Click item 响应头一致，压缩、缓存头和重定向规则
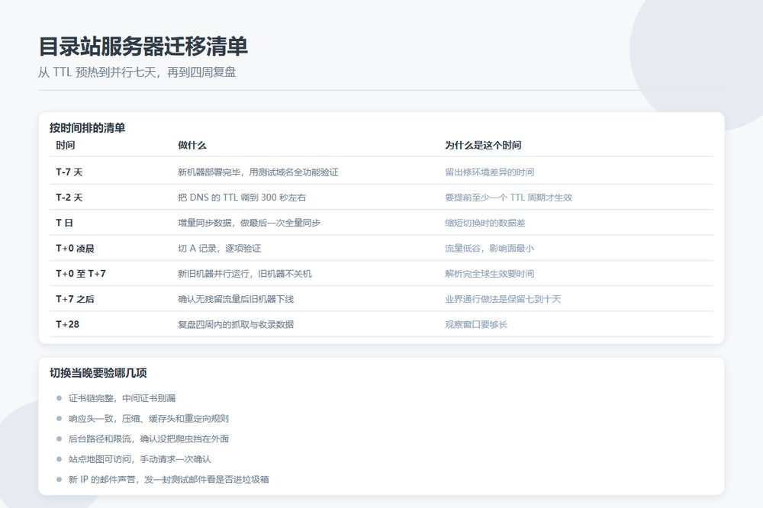 pos(149,419)
